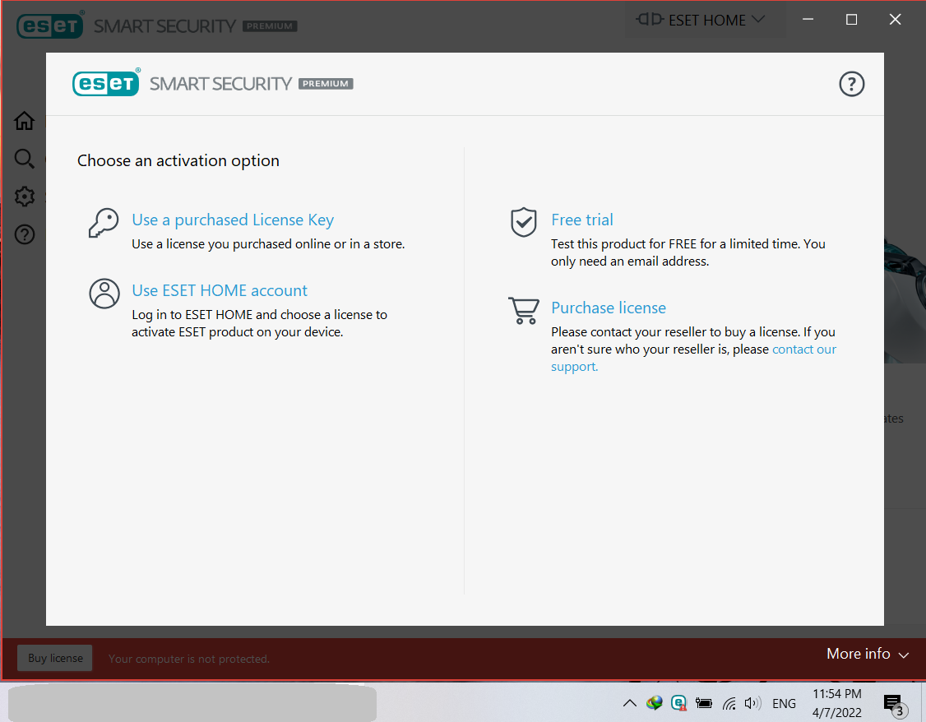Screen dimensions: 926x722
Task: Click the key icon for License Key
Action: point(104,223)
